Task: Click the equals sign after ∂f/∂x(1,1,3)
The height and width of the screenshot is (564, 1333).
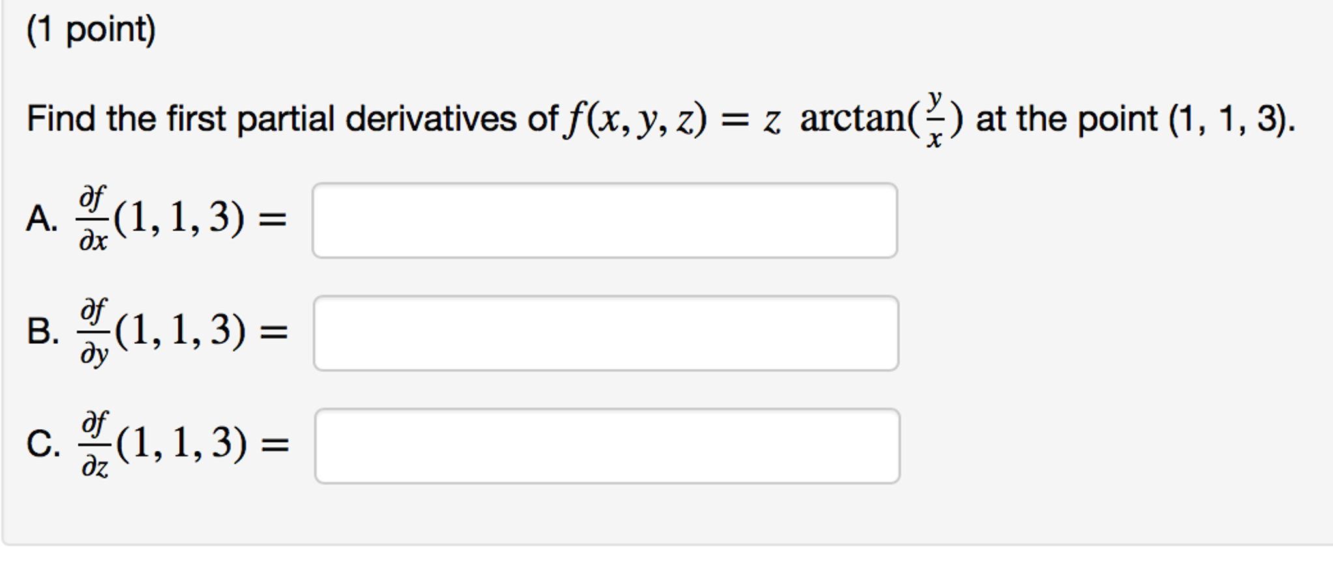Action: point(274,218)
